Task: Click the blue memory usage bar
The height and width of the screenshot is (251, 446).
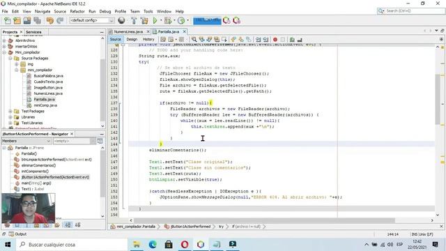Action: point(207,20)
